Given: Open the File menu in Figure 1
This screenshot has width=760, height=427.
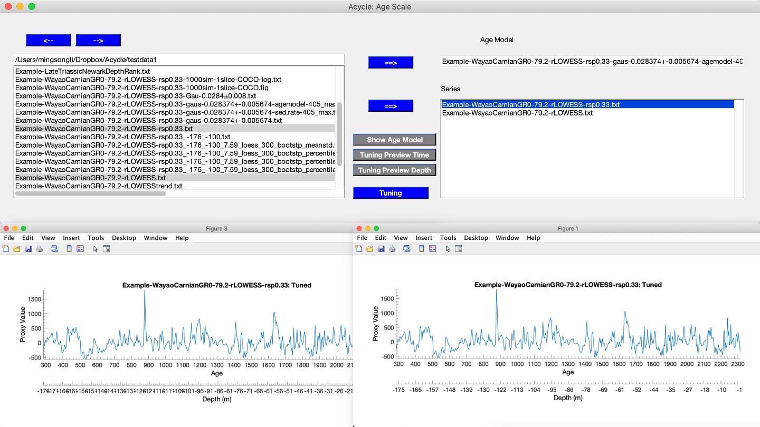Looking at the screenshot, I should (362, 238).
